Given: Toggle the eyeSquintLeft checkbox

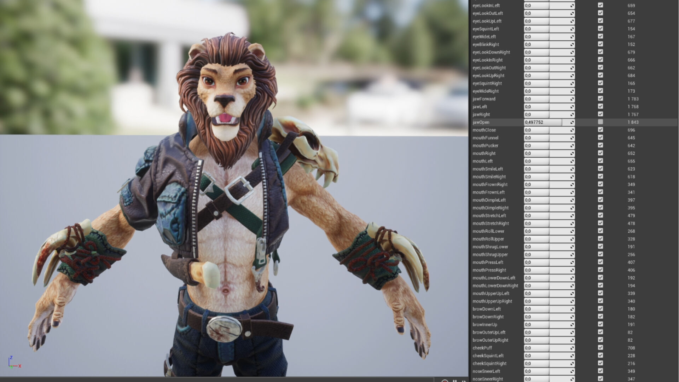Looking at the screenshot, I should point(600,29).
